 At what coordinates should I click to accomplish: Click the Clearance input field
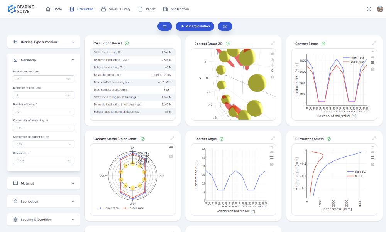[44, 160]
